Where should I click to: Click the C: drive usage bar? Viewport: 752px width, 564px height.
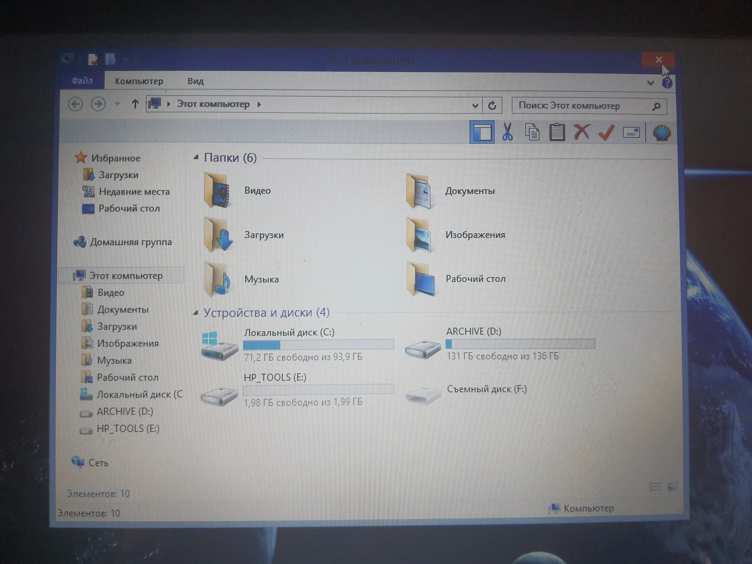coord(318,345)
